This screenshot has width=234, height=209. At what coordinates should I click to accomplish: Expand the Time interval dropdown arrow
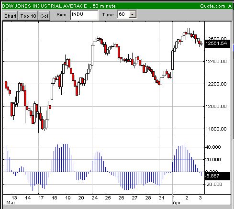coord(132,14)
